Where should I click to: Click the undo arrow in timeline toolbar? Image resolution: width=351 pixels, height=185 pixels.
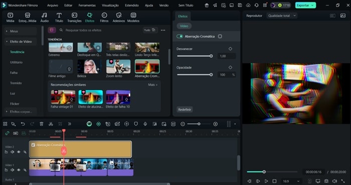pyautogui.click(x=23, y=124)
